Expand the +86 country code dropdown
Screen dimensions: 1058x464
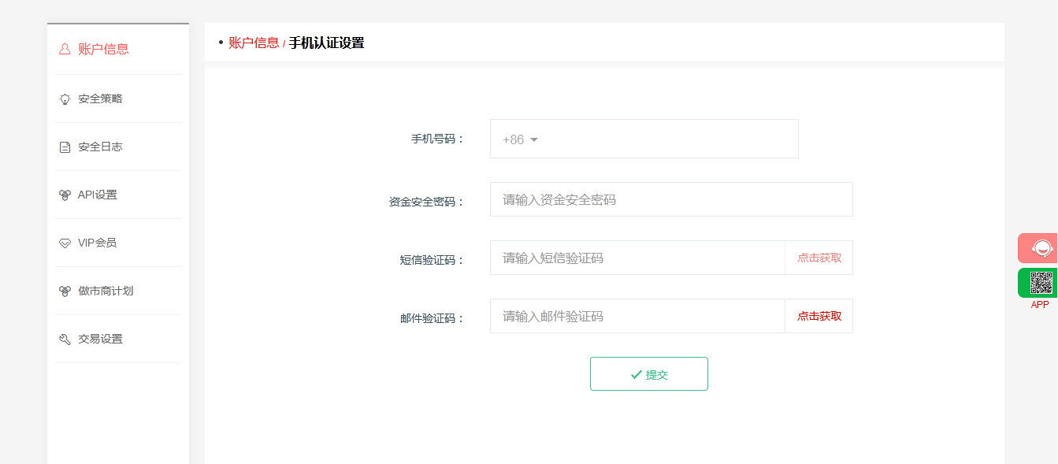point(520,139)
